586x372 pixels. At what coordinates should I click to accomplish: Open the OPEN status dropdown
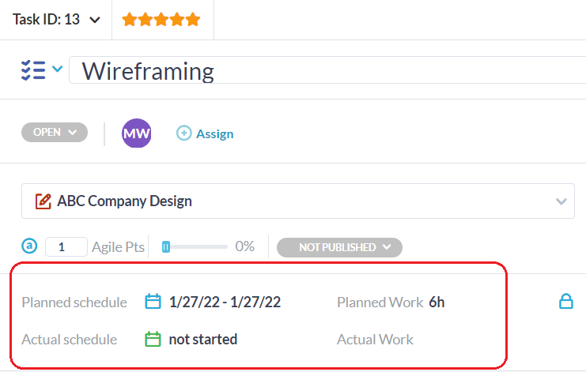tap(54, 133)
